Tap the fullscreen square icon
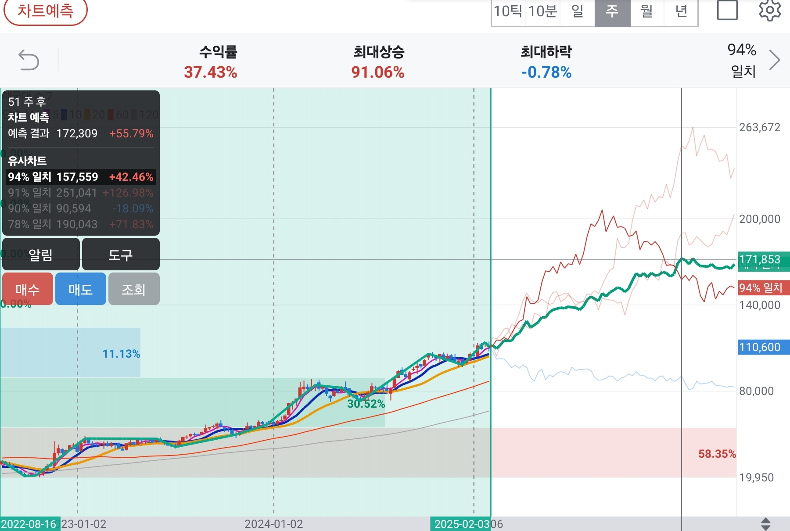 click(x=727, y=10)
